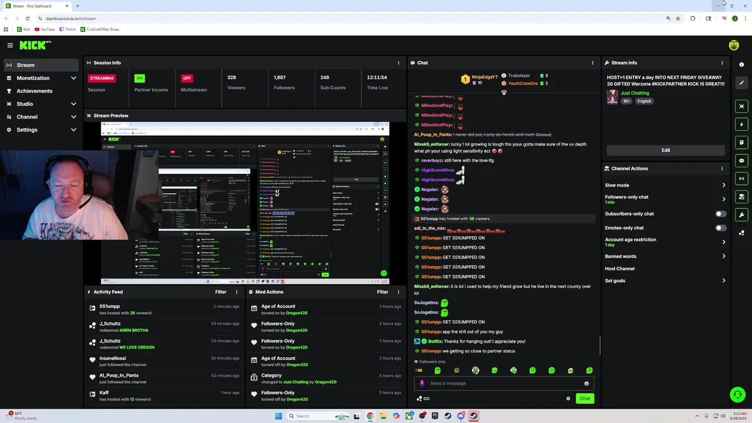This screenshot has width=752, height=423.
Task: Click the taskbar Search box
Action: tap(318, 416)
